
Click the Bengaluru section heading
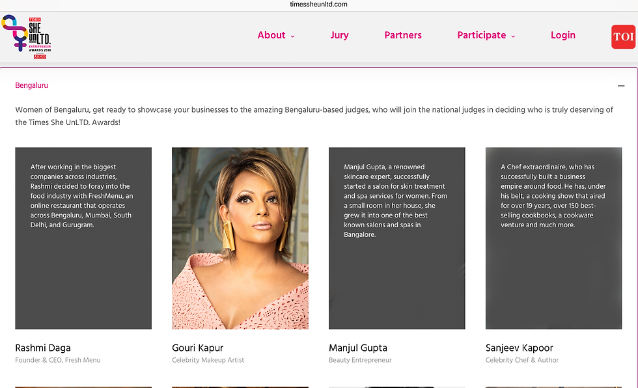(x=31, y=85)
